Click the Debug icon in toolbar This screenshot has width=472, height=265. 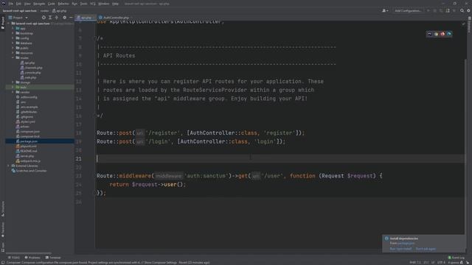pyautogui.click(x=434, y=10)
